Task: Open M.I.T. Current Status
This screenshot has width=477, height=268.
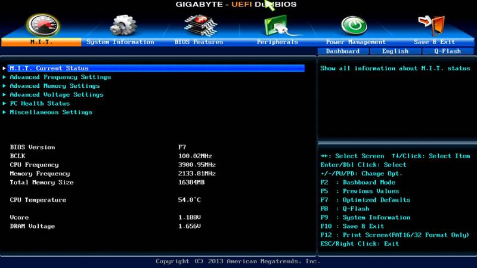Action: [x=156, y=68]
